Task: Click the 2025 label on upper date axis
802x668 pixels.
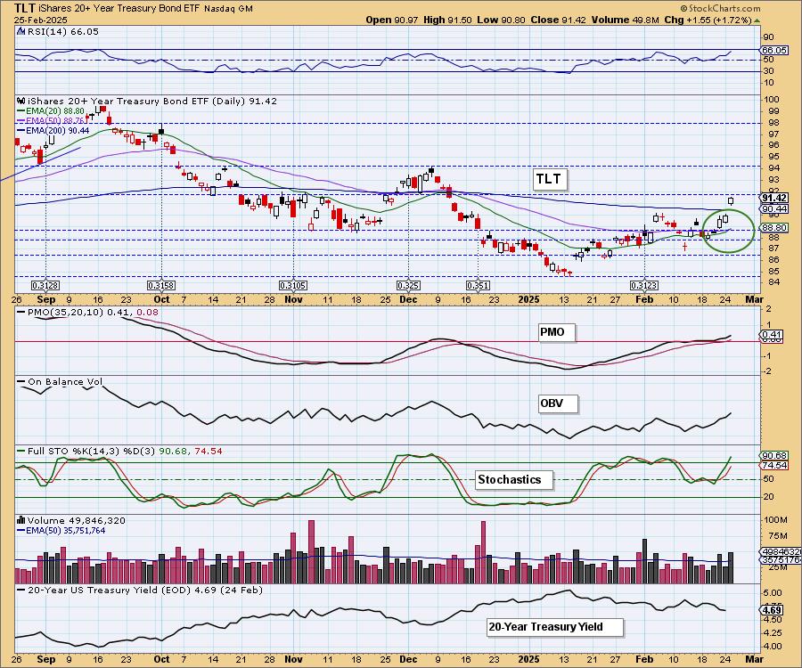Action: [x=528, y=300]
